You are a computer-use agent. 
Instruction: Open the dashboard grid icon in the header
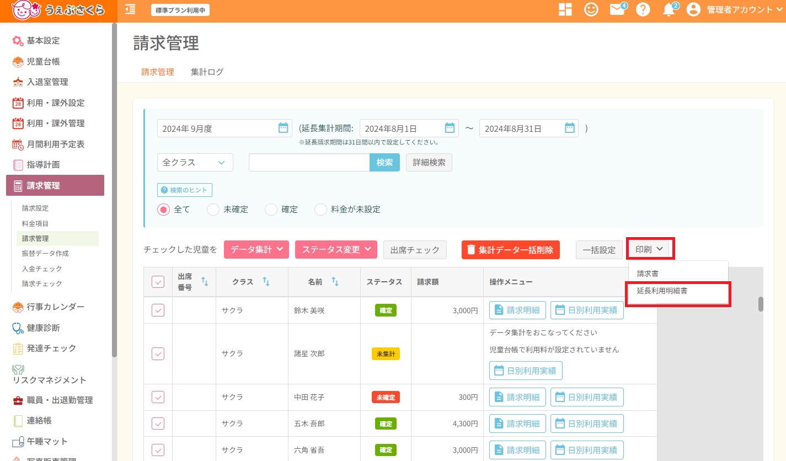(x=565, y=9)
